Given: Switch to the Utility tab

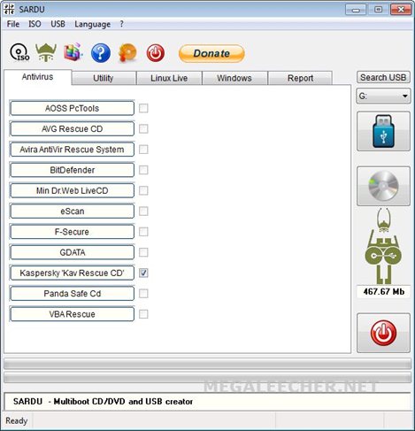Looking at the screenshot, I should click(104, 78).
